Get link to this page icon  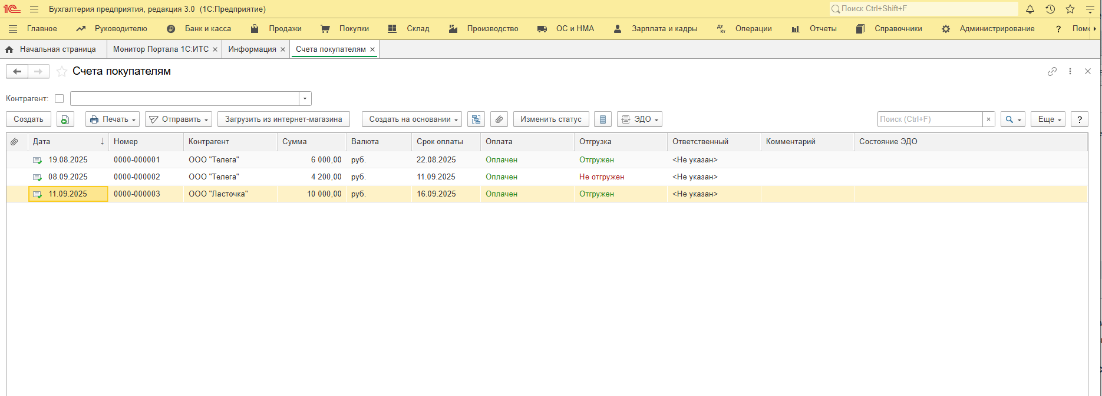click(x=1052, y=71)
